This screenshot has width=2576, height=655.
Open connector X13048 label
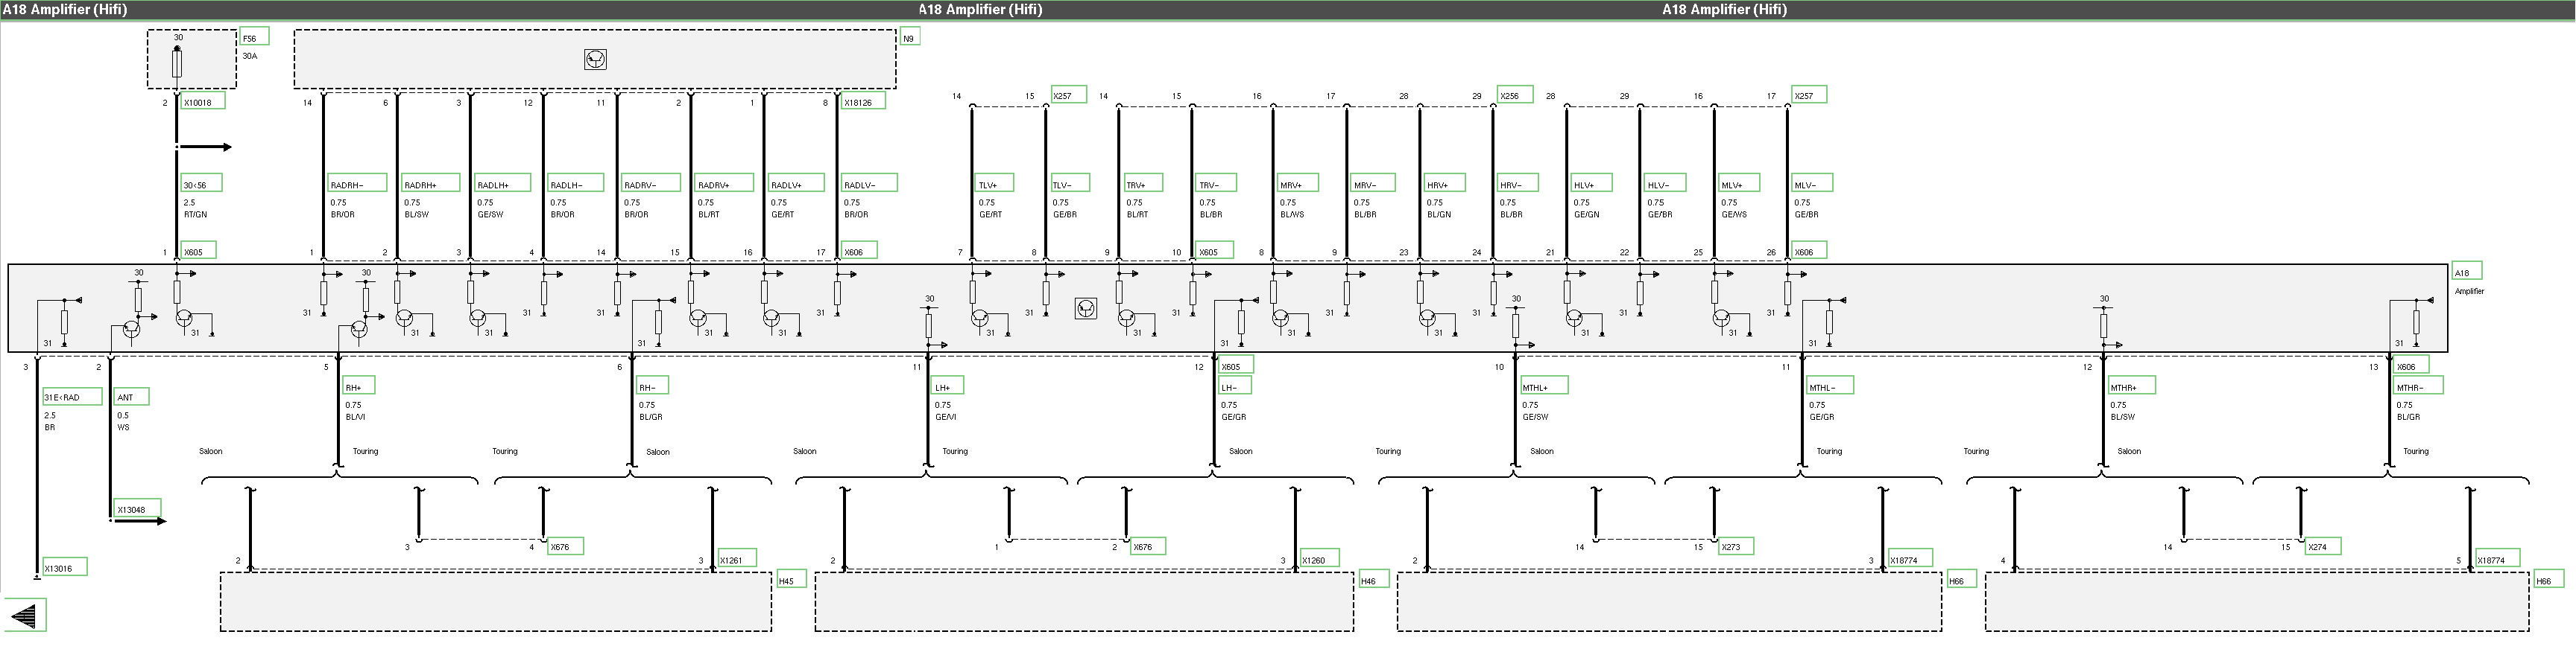[137, 509]
